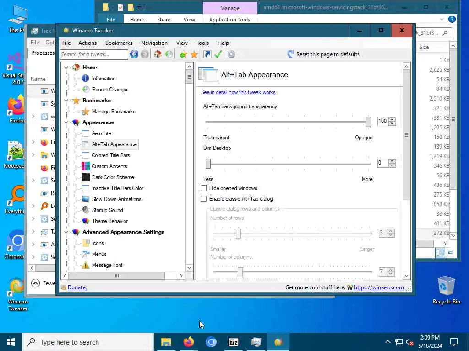Image resolution: width=469 pixels, height=351 pixels.
Task: Click tree panel horizontal scrollbar right arrow
Action: point(181,276)
